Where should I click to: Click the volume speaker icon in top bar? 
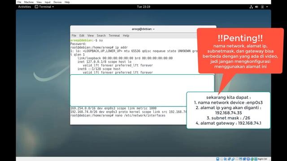(257, 7)
